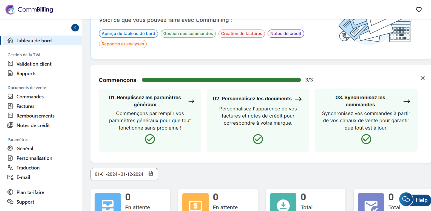
Task: Click the checkmark under Personnalisez les documents
Action: [258, 139]
